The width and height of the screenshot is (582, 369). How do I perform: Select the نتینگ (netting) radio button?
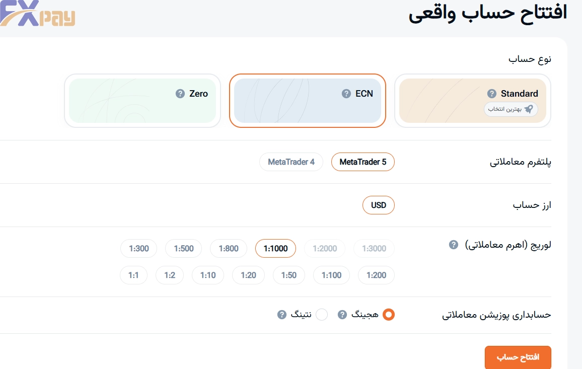[x=322, y=315]
